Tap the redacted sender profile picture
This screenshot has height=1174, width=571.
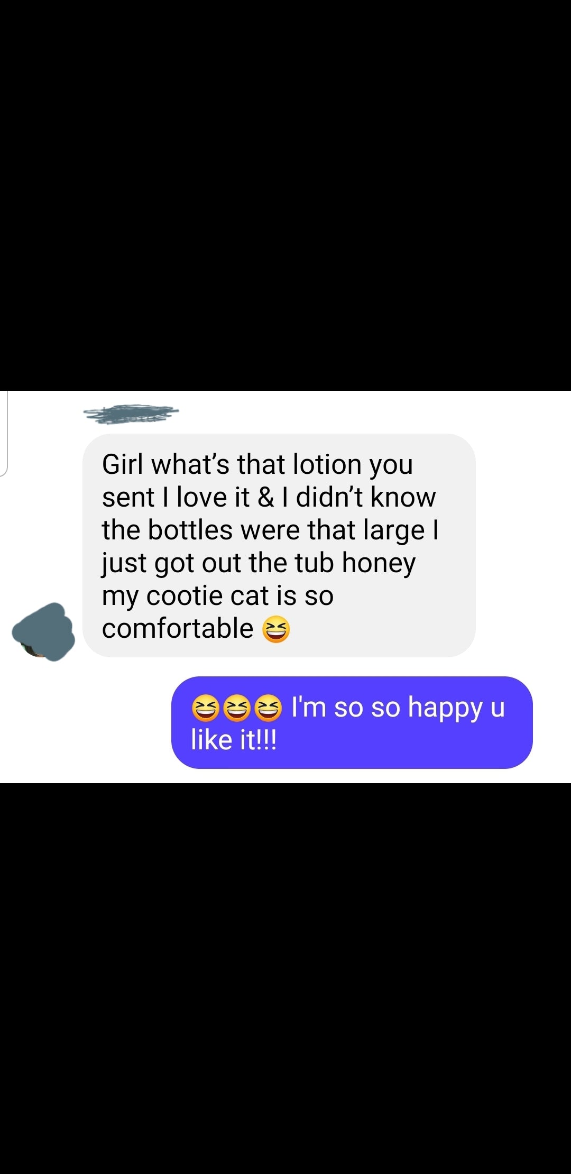(43, 632)
